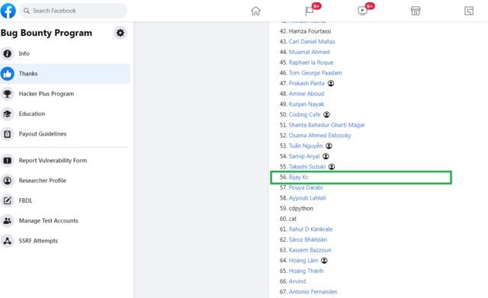Open Shanta Bahadur Gharti Magar link
This screenshot has width=488, height=298.
tap(327, 125)
